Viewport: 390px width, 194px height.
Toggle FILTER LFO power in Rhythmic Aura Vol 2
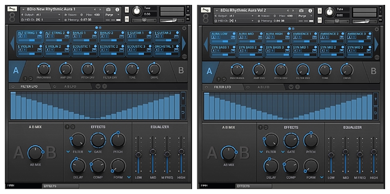coord(206,87)
